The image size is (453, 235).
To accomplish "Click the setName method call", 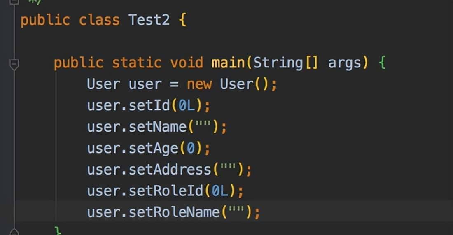I will 158,127.
